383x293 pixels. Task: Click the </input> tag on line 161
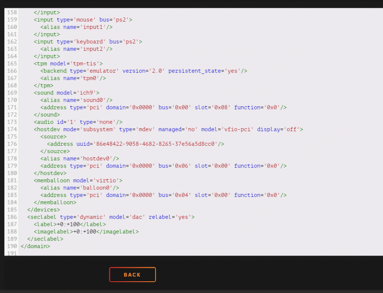(47, 34)
